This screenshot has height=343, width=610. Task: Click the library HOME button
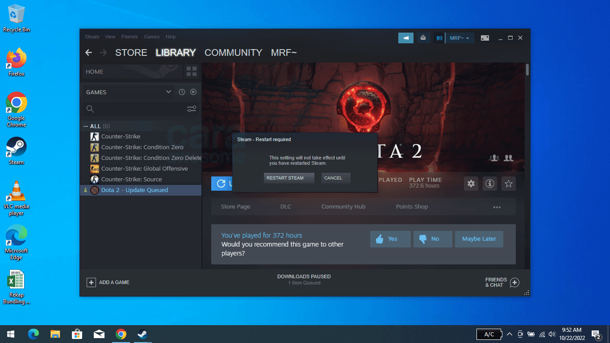(x=133, y=71)
